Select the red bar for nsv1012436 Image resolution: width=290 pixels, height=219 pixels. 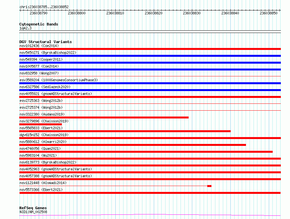150,49
